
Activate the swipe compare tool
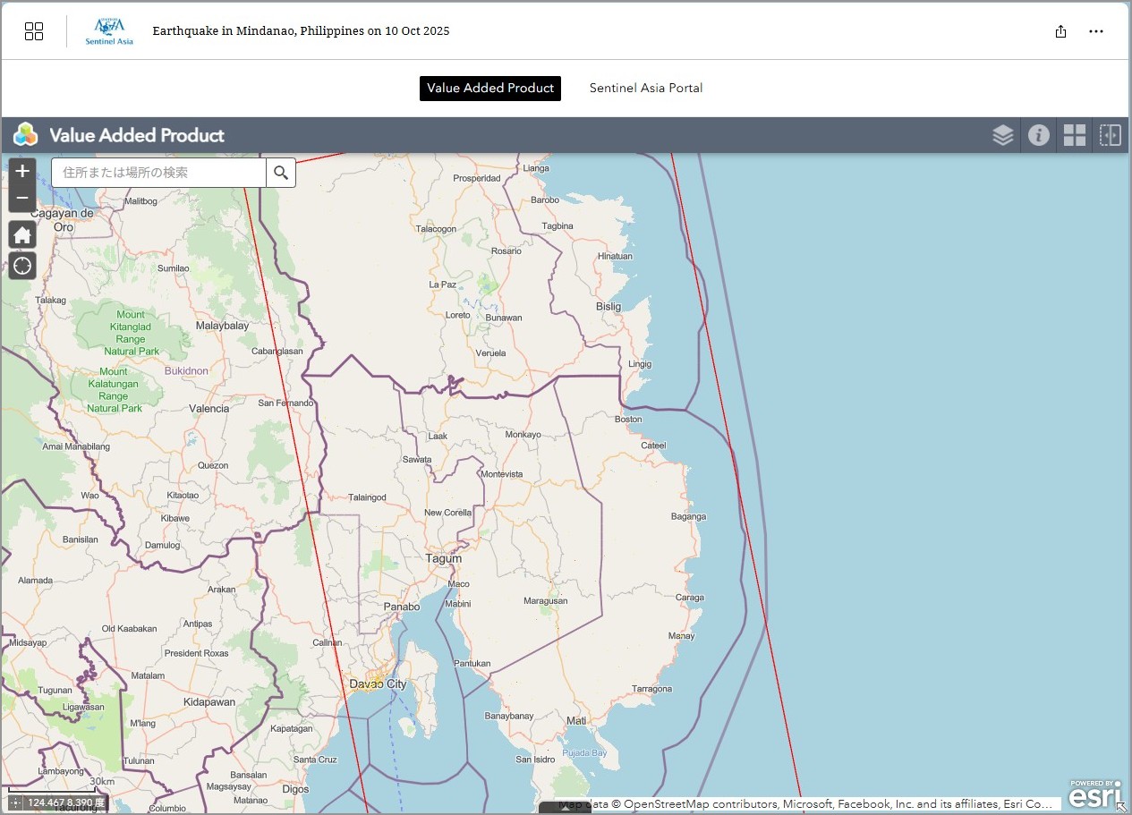point(1110,135)
